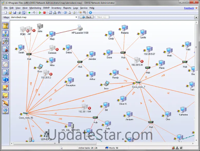Print the map using the printer icon
200x151 pixels.
click(19, 13)
